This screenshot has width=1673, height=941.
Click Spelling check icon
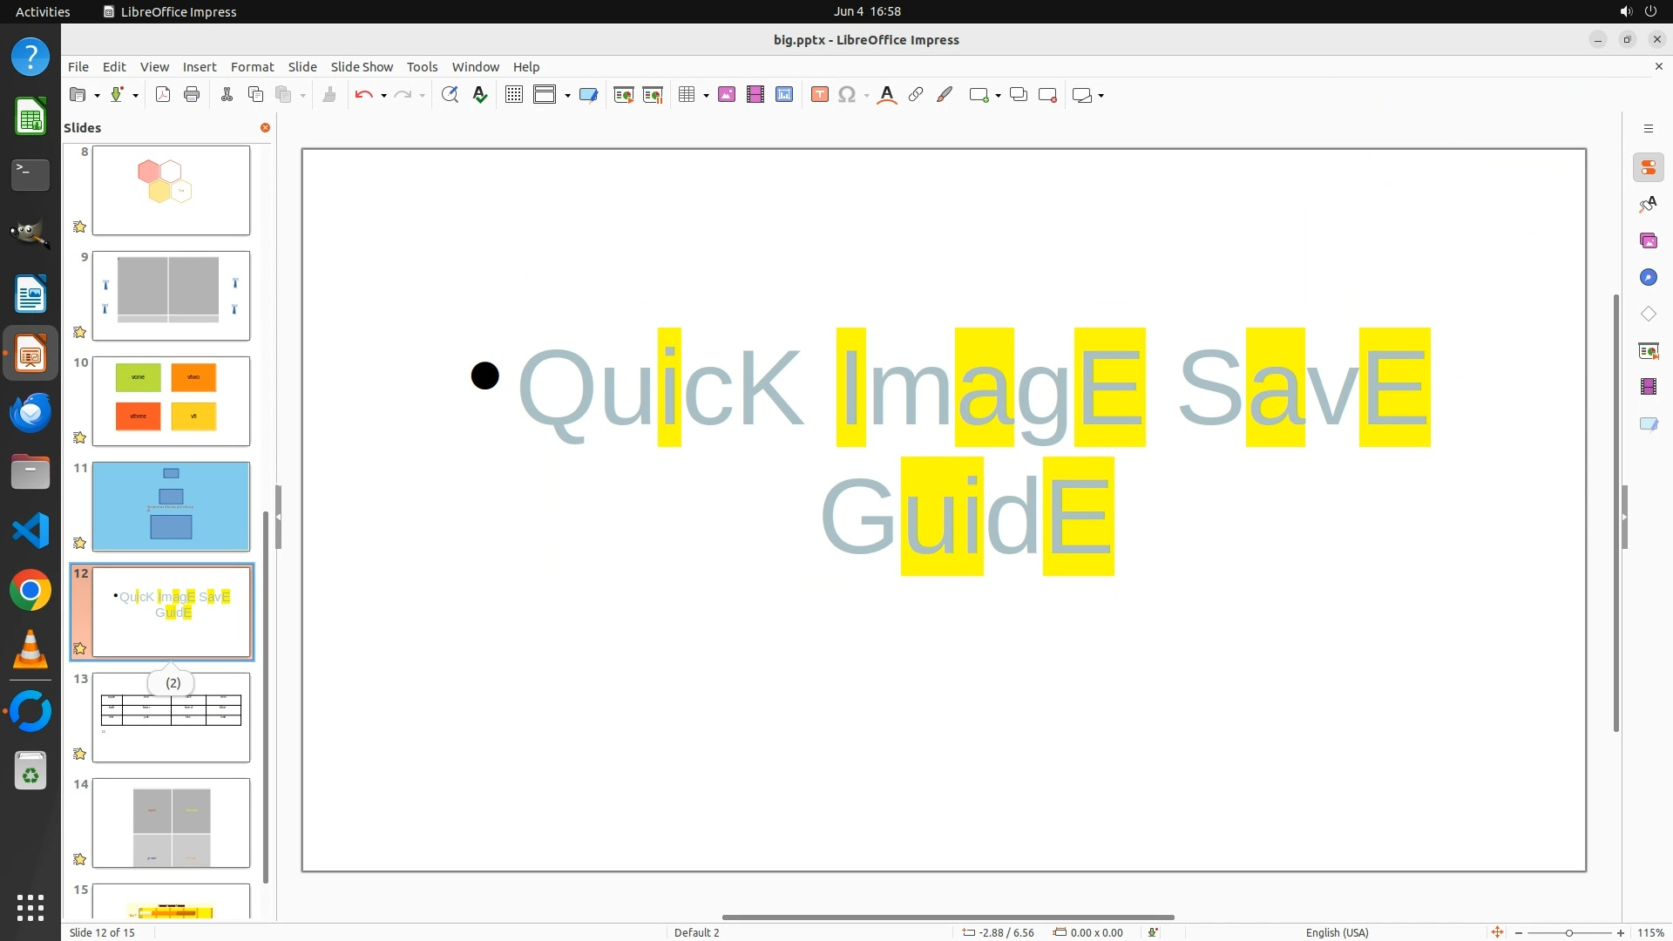pyautogui.click(x=479, y=95)
